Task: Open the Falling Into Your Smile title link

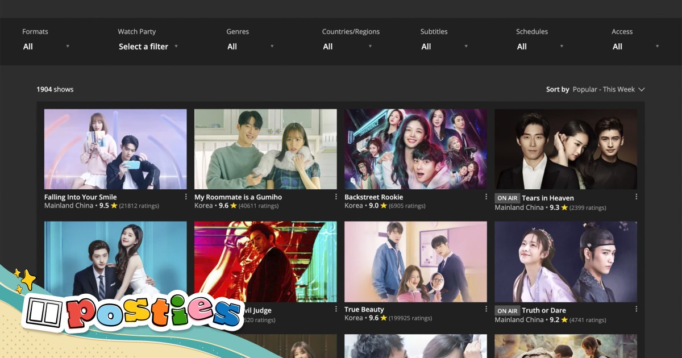Action: 80,197
